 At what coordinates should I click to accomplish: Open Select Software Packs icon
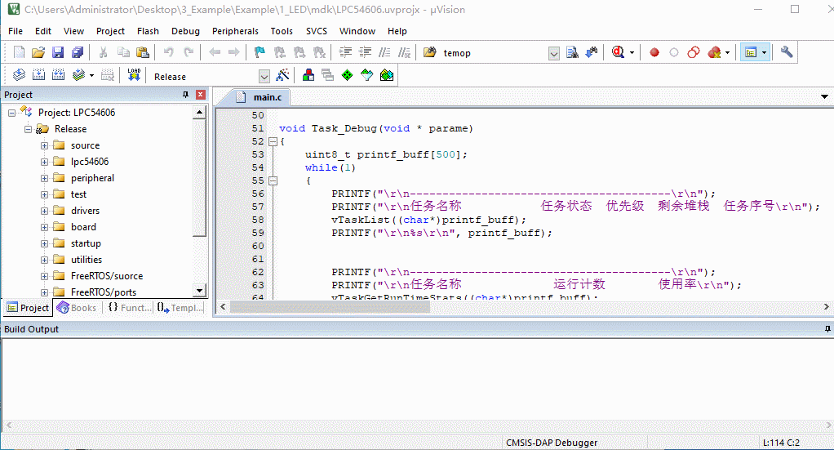pyautogui.click(x=367, y=75)
